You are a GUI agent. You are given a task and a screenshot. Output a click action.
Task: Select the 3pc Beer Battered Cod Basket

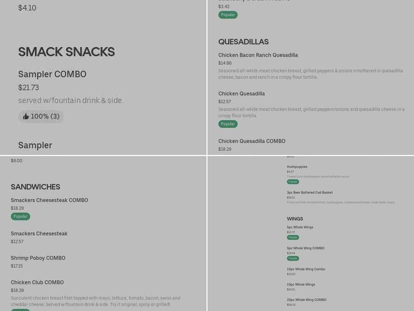pos(309,192)
